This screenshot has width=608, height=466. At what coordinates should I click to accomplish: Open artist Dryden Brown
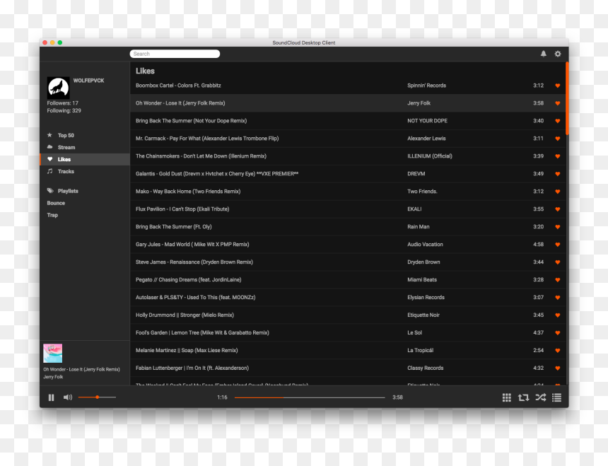(x=423, y=262)
